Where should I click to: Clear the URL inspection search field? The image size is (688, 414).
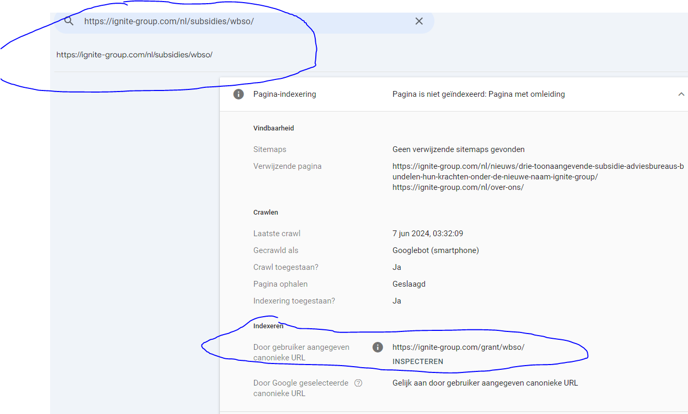[419, 21]
